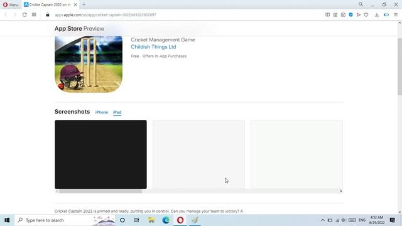Click the tray battery icon
This screenshot has height=226, width=402.
pos(330,220)
